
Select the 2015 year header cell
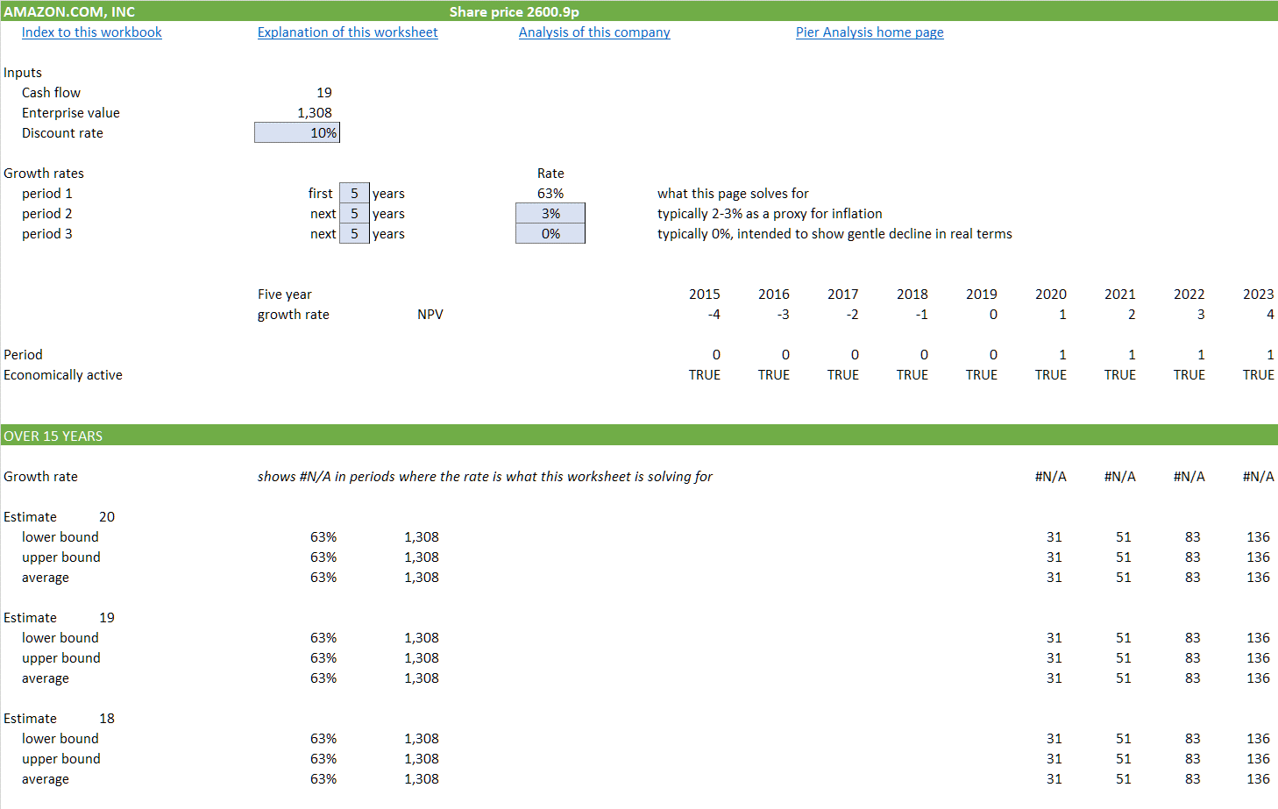pos(705,294)
